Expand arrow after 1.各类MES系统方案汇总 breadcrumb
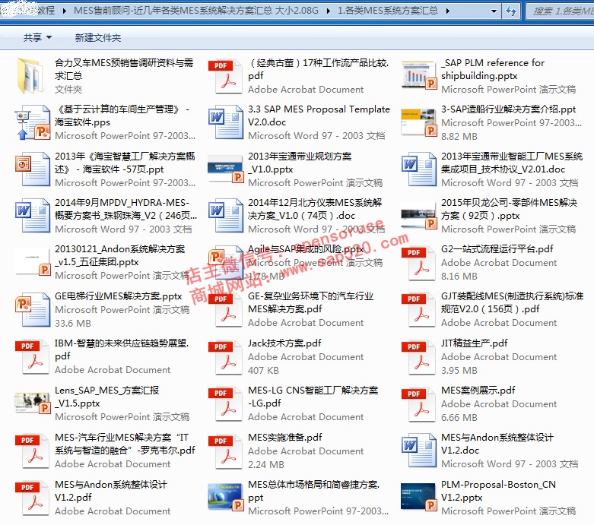 [448, 11]
